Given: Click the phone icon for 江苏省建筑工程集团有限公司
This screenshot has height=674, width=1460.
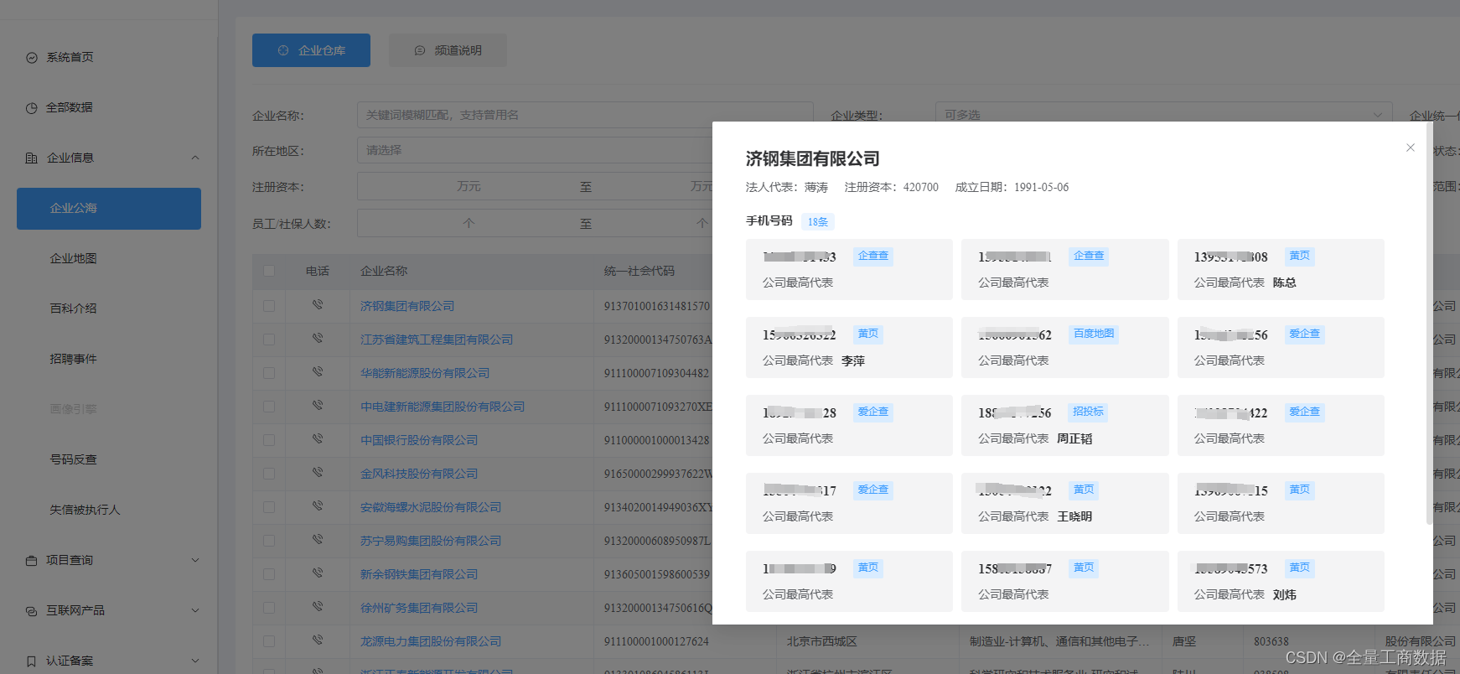Looking at the screenshot, I should [x=318, y=339].
